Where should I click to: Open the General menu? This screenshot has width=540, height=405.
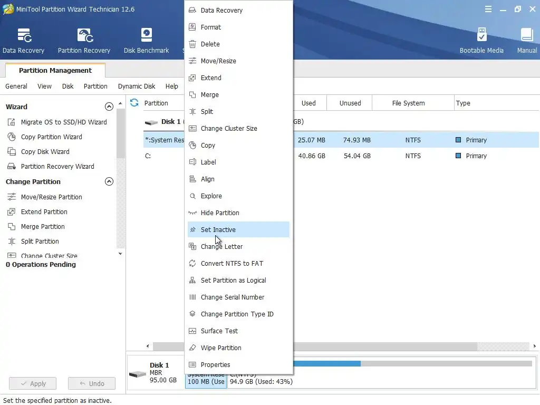click(16, 86)
